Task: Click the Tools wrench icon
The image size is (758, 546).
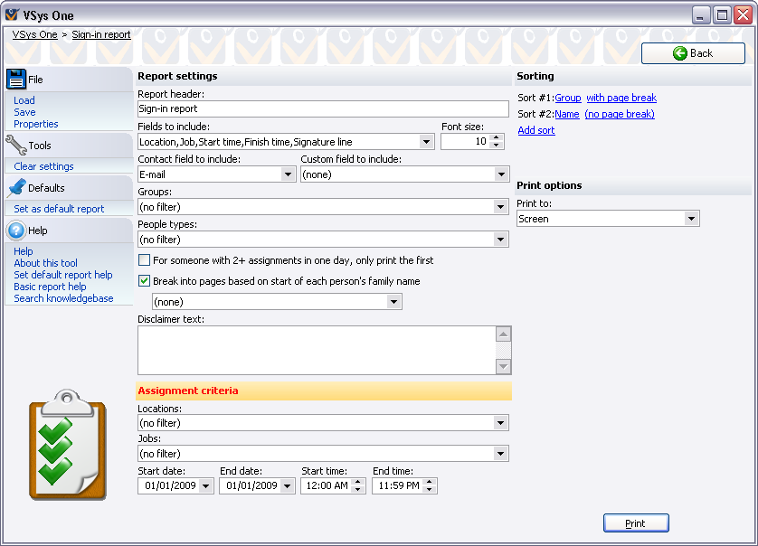Action: pyautogui.click(x=16, y=145)
